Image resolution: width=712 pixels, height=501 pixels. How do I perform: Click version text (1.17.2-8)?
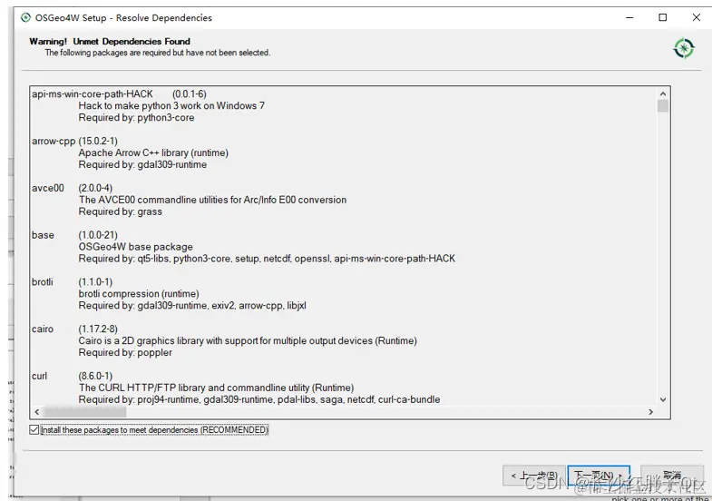tap(98, 329)
